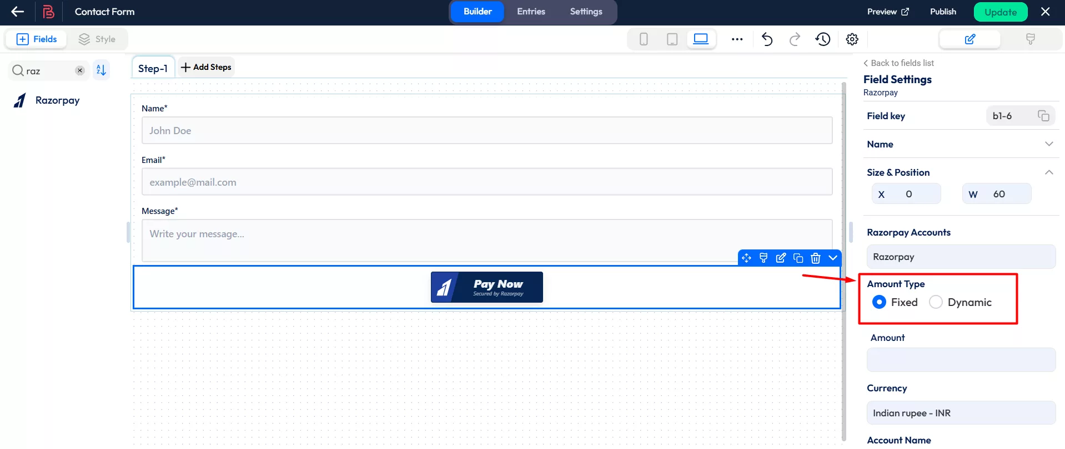Toggle sort order of fields list
This screenshot has width=1065, height=449.
[101, 70]
